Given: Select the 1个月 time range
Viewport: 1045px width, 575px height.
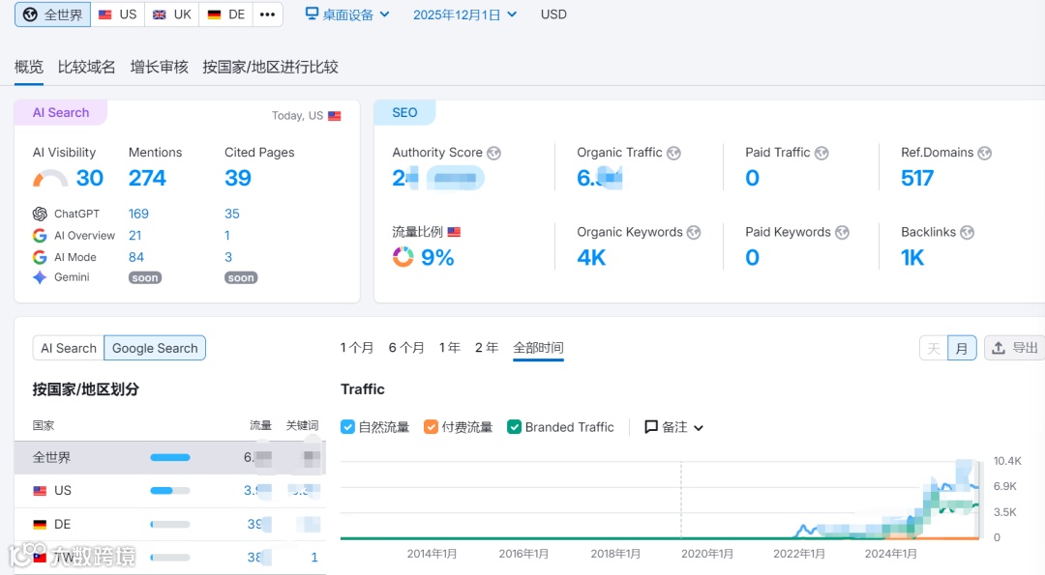Looking at the screenshot, I should (356, 348).
